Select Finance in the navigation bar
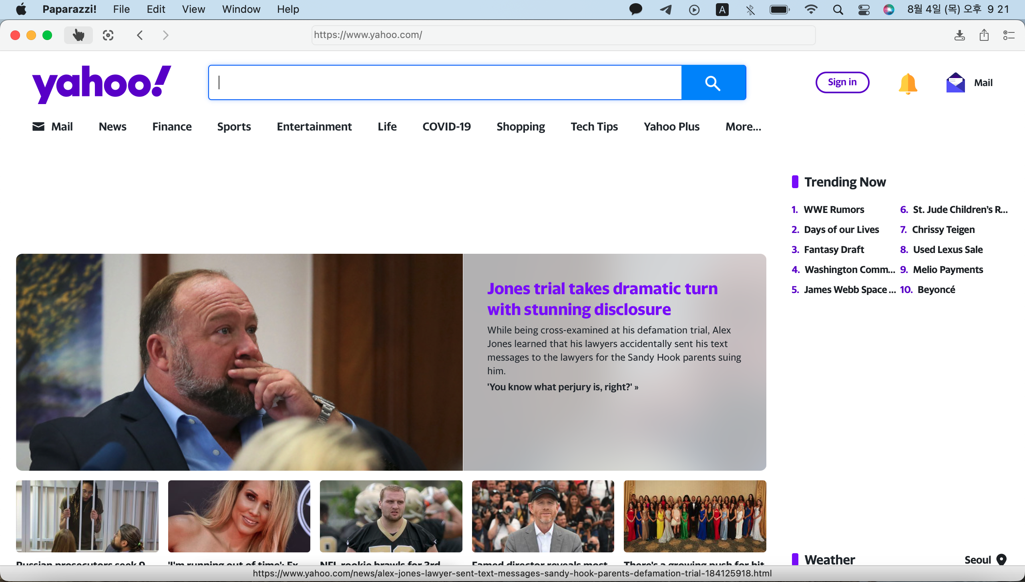The image size is (1025, 582). [172, 127]
